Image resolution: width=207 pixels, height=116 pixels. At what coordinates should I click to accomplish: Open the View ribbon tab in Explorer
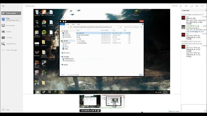coord(78,24)
